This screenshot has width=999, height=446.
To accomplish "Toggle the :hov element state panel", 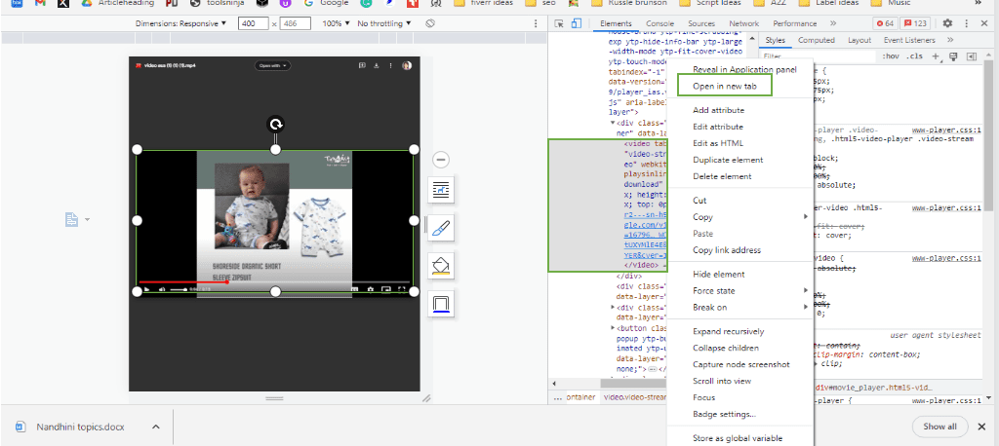I will (x=891, y=56).
